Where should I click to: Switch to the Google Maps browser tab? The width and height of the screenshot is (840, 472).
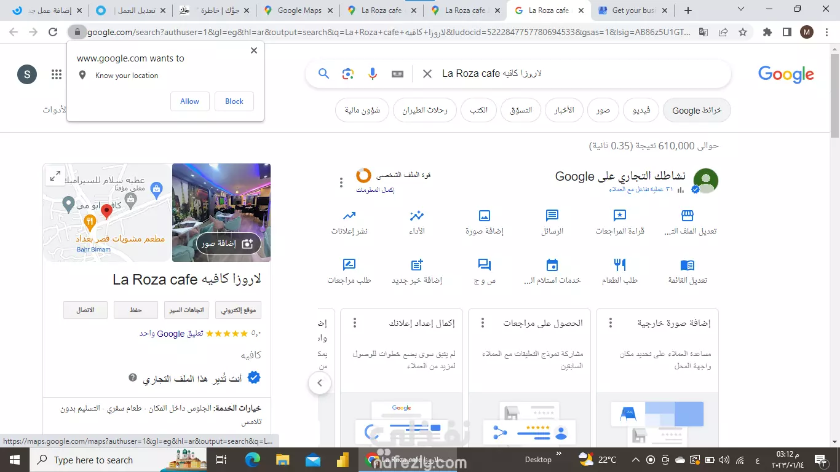pyautogui.click(x=299, y=10)
